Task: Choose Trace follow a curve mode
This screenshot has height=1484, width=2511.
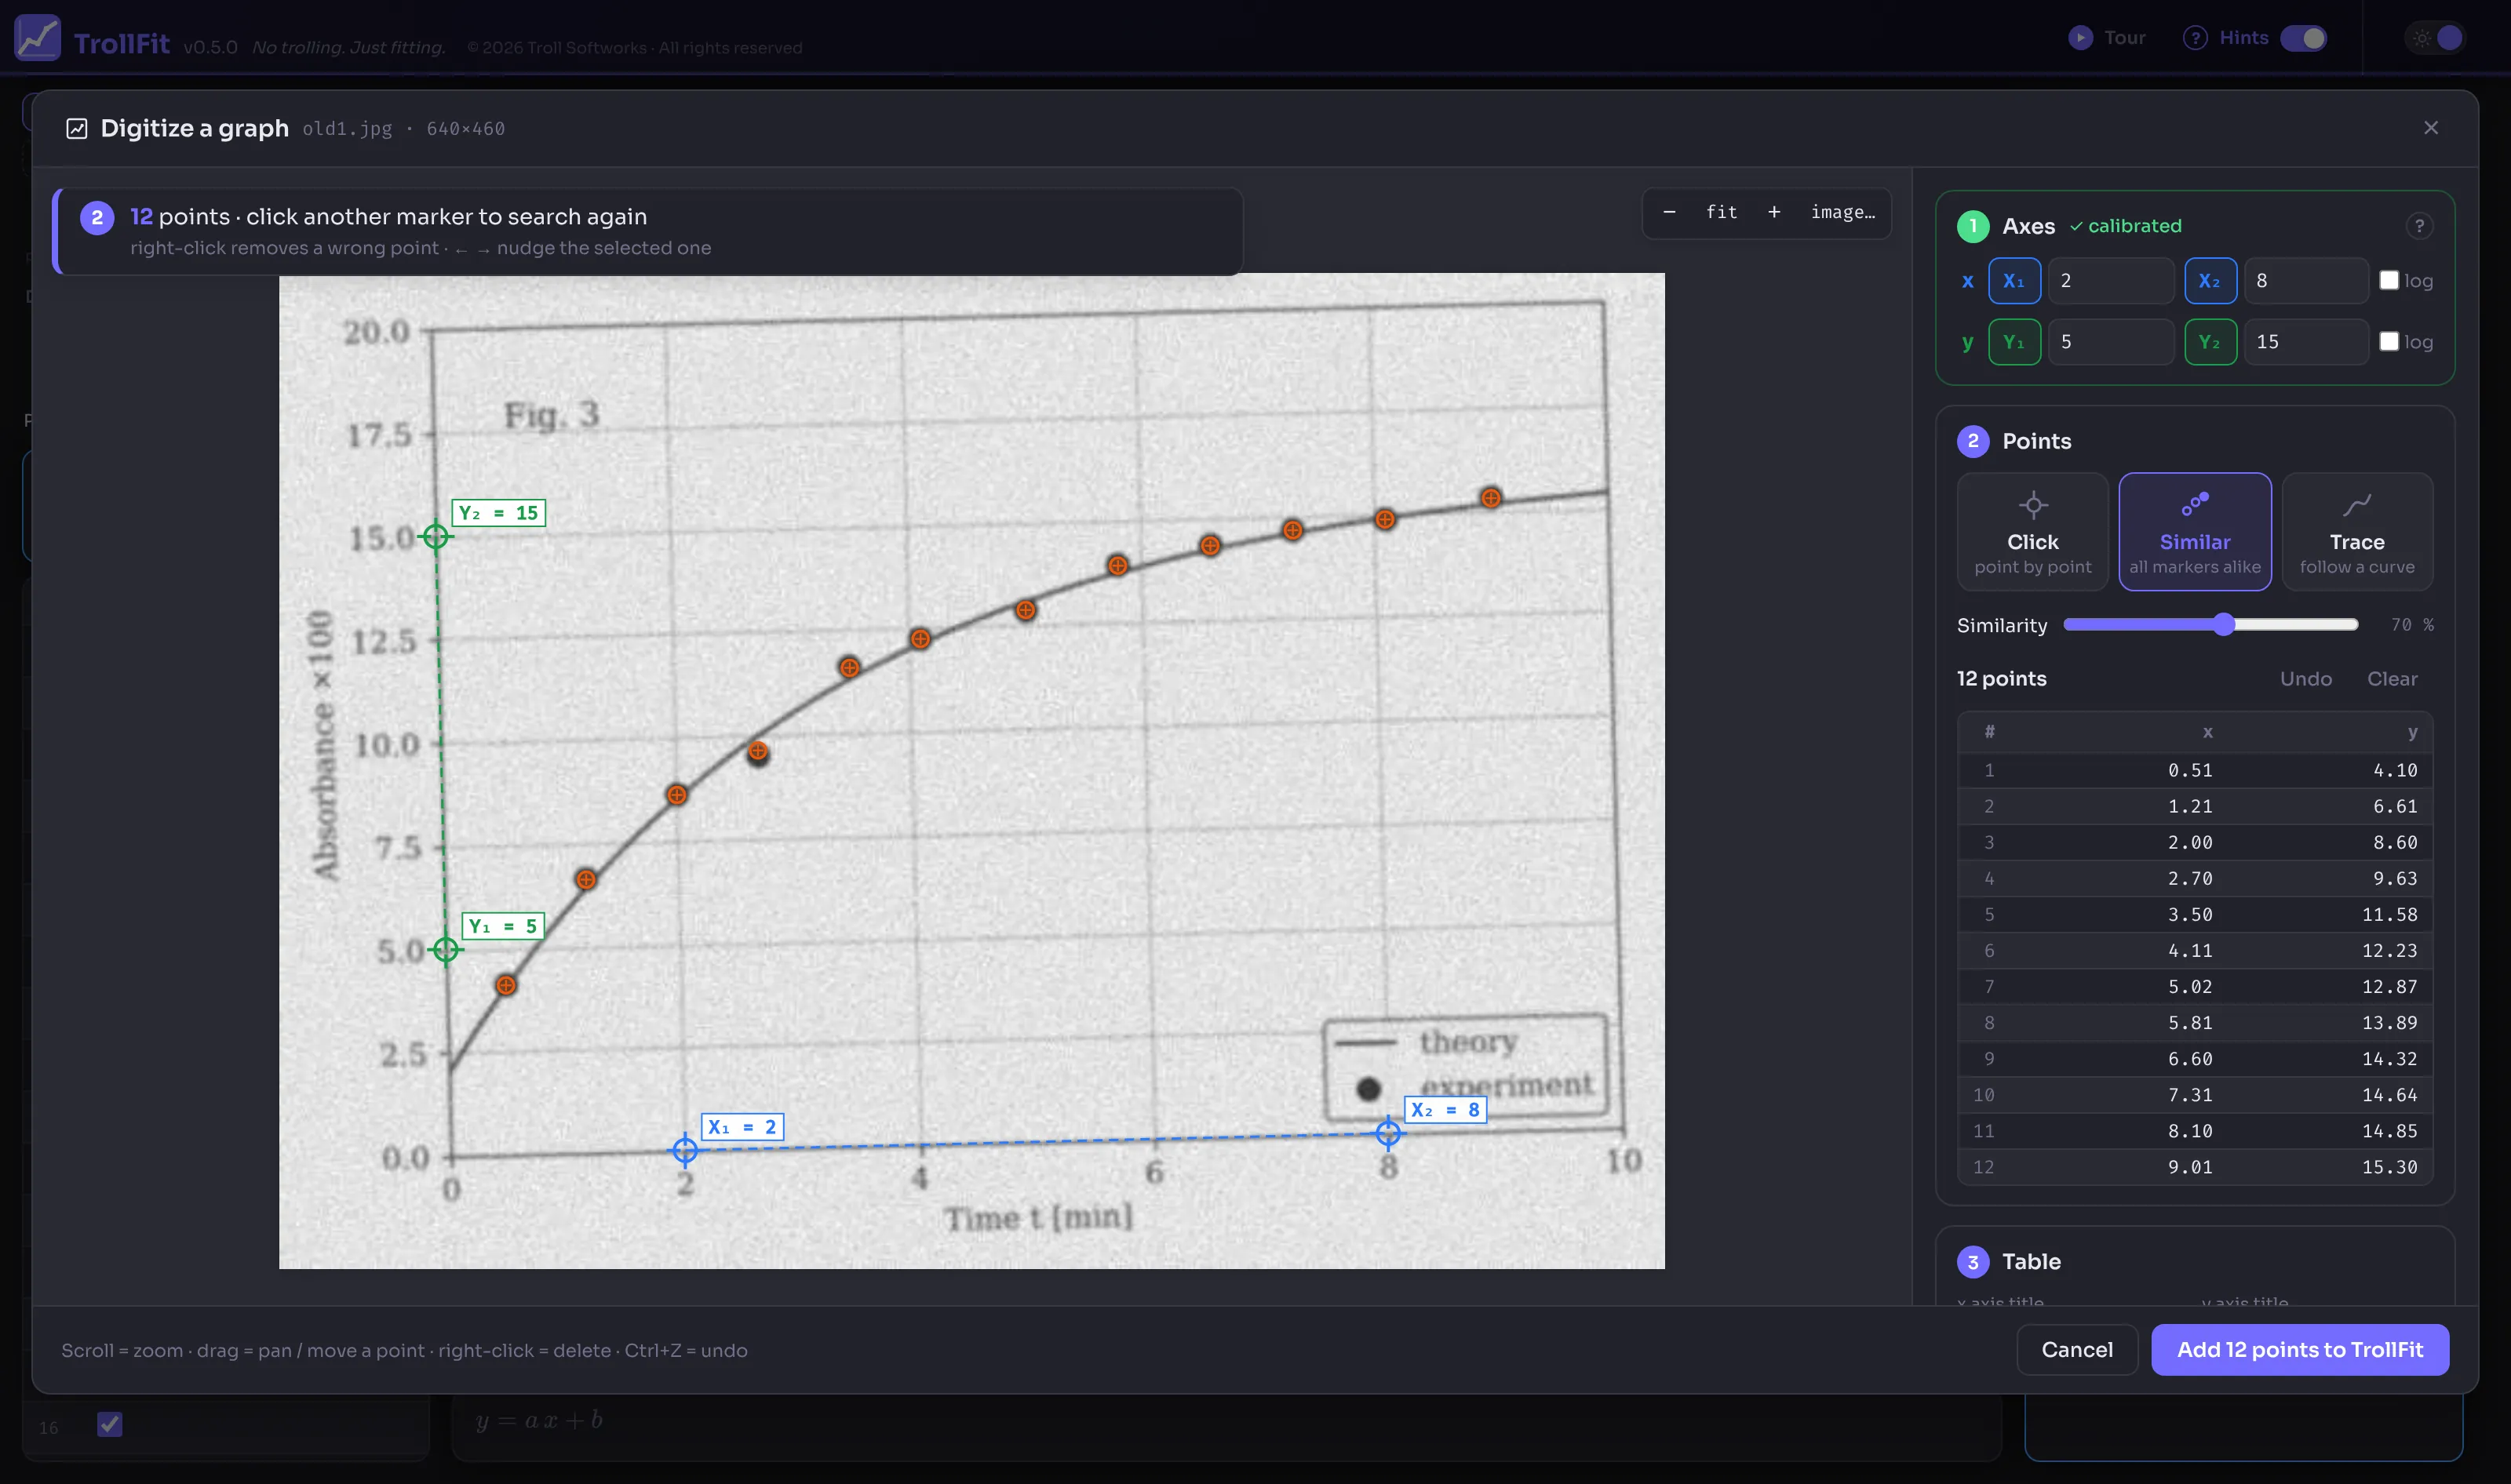Action: (2357, 532)
